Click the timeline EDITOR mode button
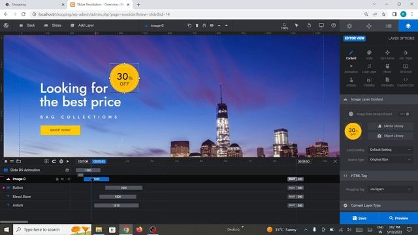The height and width of the screenshot is (235, 418). [83, 161]
